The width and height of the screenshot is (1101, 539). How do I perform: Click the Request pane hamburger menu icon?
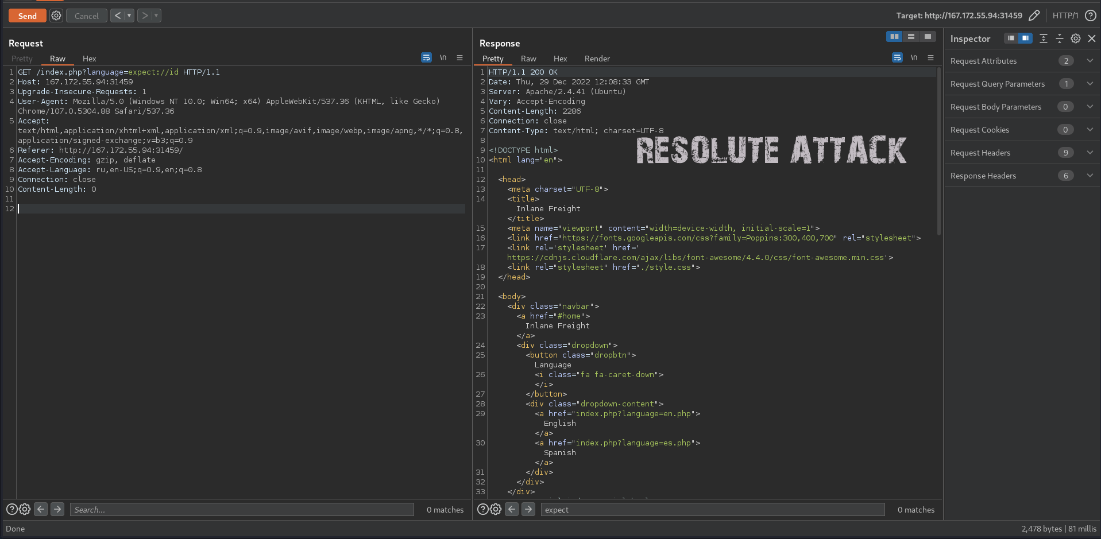pyautogui.click(x=459, y=58)
